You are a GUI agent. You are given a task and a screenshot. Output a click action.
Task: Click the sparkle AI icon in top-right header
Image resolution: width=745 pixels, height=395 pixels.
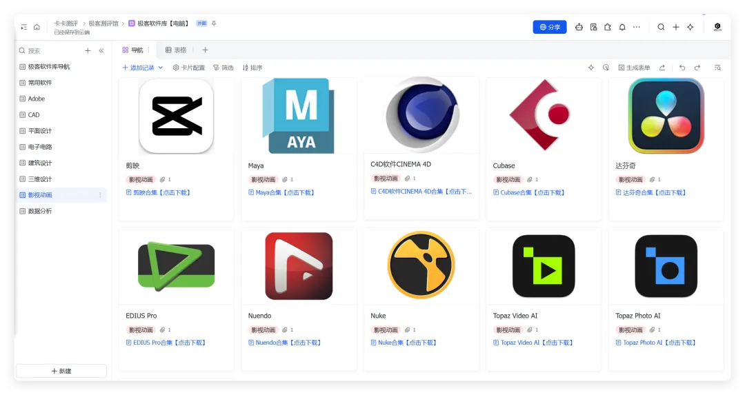[691, 27]
